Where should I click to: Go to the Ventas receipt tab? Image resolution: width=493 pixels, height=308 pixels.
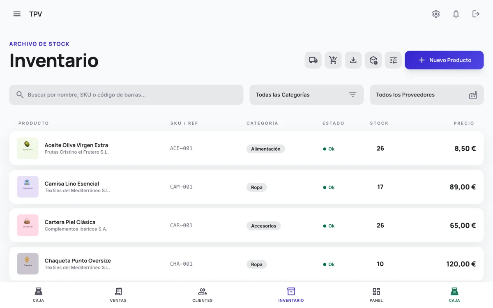(118, 294)
